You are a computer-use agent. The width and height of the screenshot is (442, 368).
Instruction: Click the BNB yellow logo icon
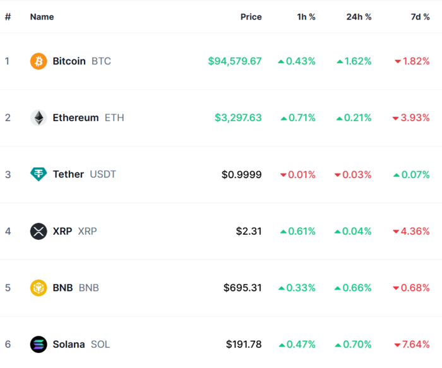(39, 288)
